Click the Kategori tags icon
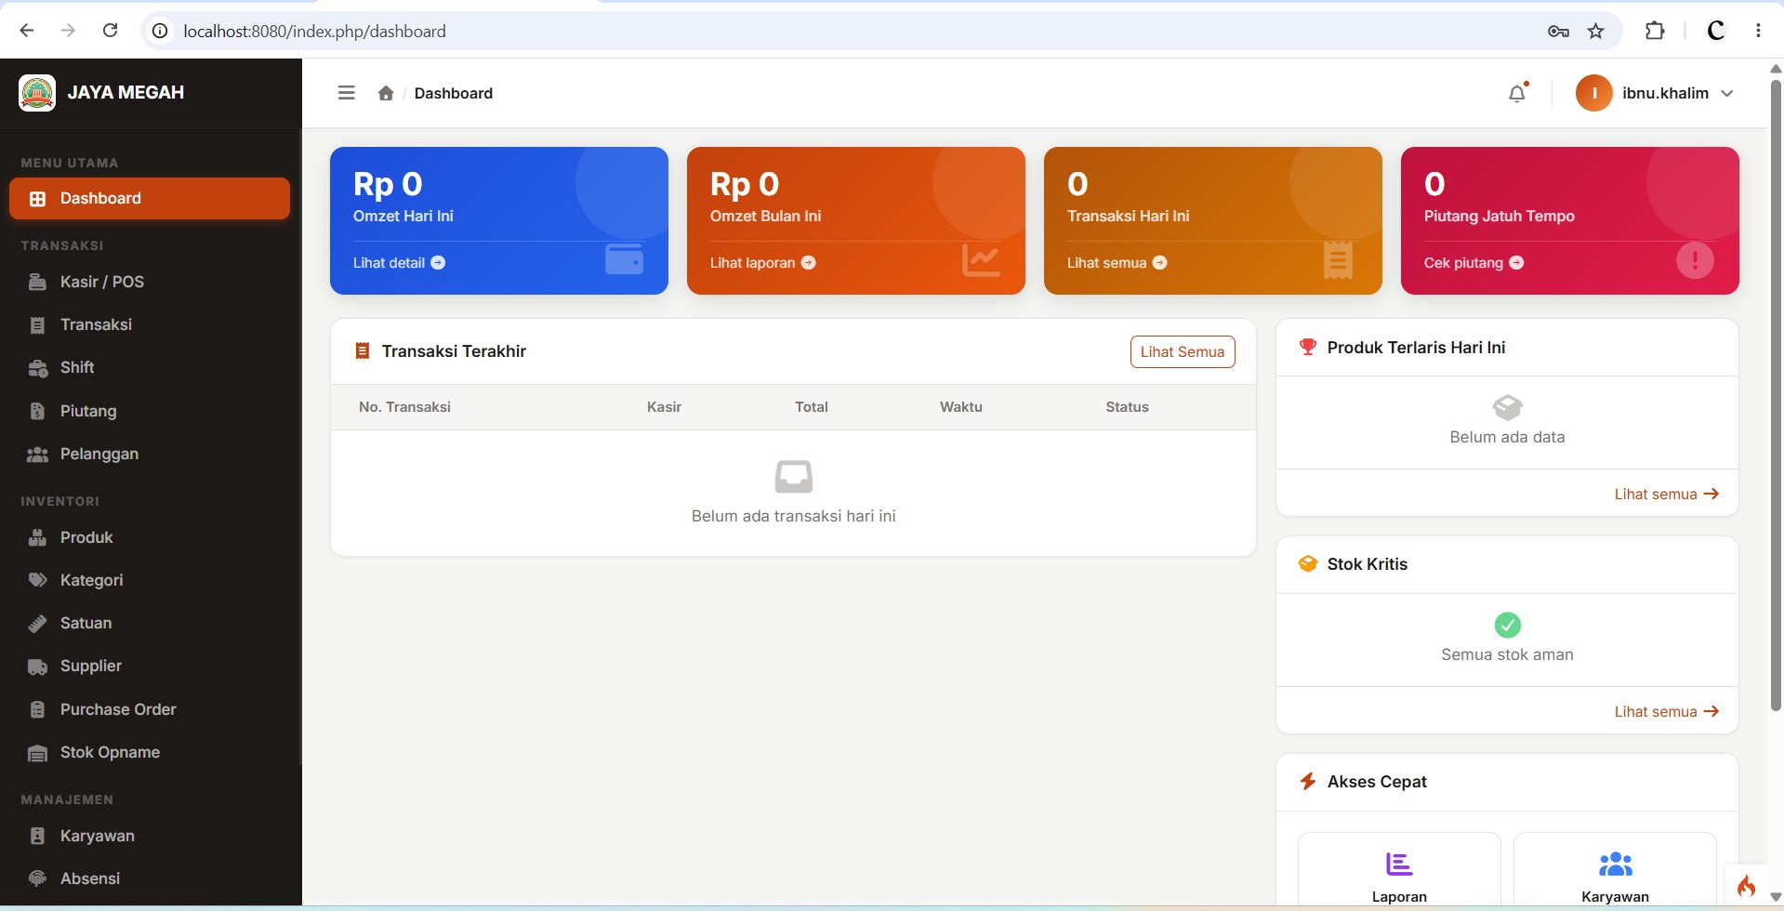The image size is (1784, 911). pyautogui.click(x=37, y=580)
